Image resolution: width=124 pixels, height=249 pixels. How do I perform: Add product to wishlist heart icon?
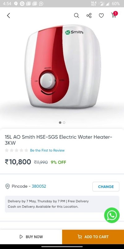coord(101,16)
